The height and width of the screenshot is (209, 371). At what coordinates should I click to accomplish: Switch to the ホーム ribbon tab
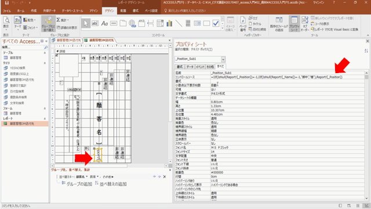(21, 10)
